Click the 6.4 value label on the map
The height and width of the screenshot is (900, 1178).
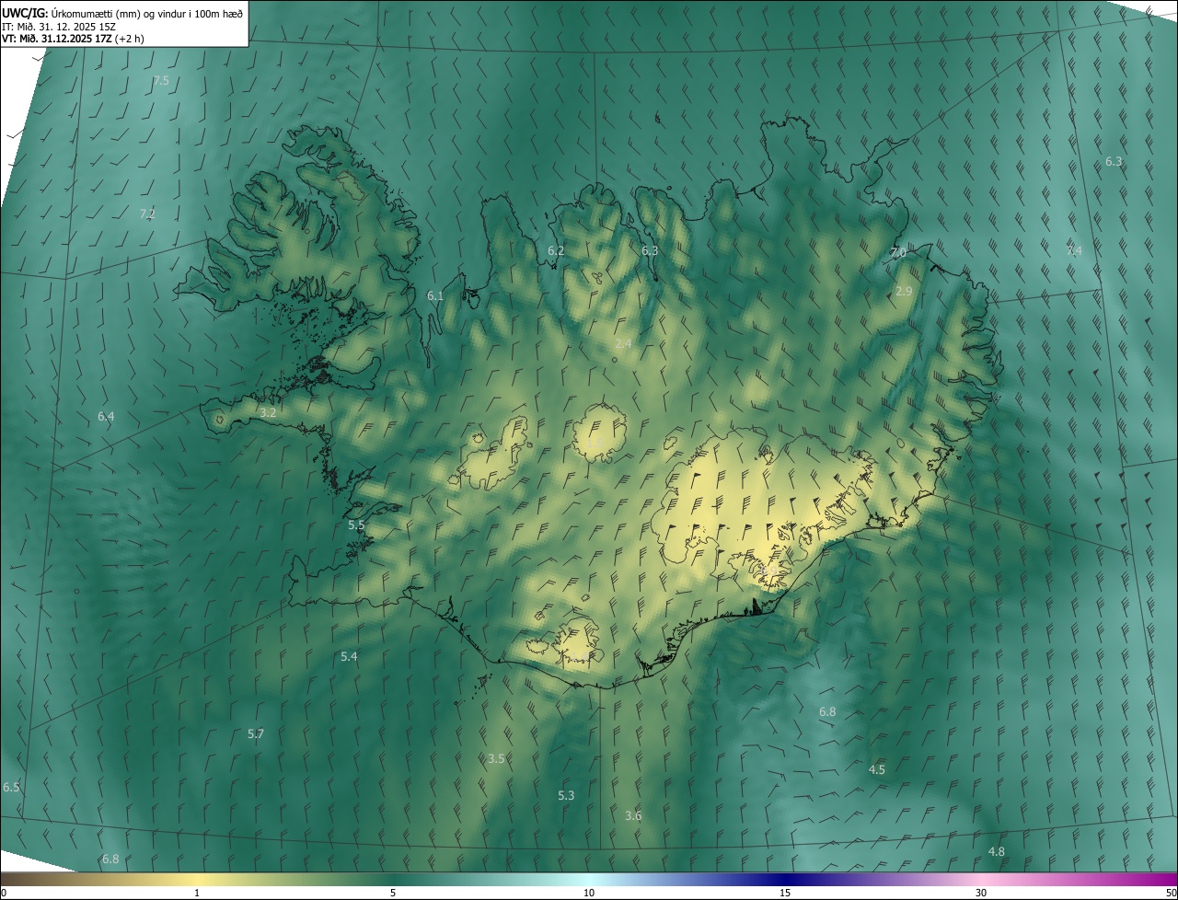click(x=106, y=417)
